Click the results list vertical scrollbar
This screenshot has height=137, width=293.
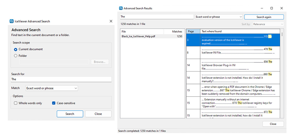coord(282,73)
